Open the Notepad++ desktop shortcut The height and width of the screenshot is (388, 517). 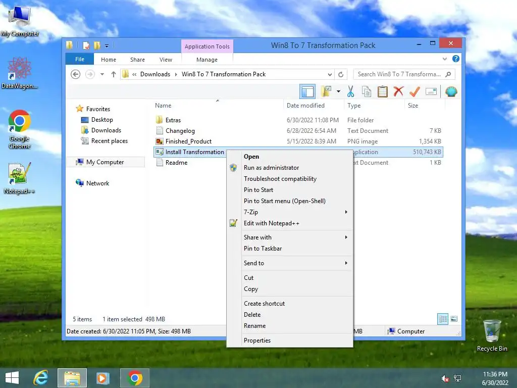19,178
